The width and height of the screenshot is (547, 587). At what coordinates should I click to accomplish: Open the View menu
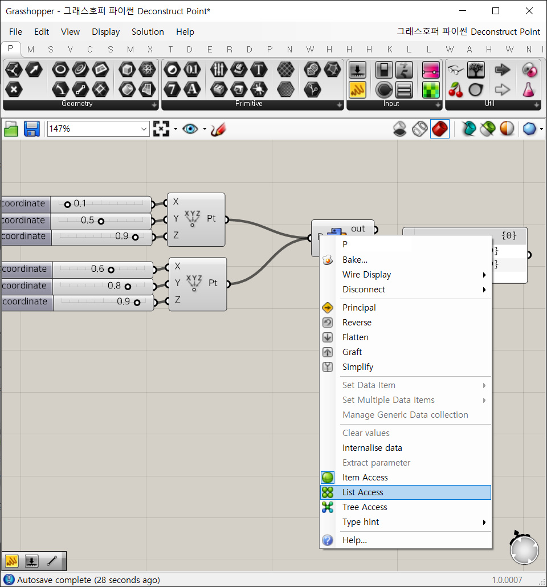click(70, 32)
